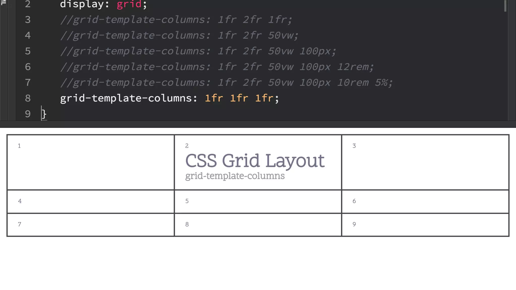Click line number 8 in gutter
This screenshot has width=516, height=290.
[28, 98]
